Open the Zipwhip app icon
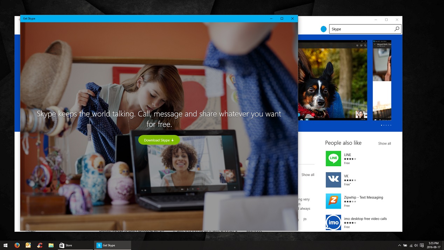The image size is (444, 250). (333, 201)
